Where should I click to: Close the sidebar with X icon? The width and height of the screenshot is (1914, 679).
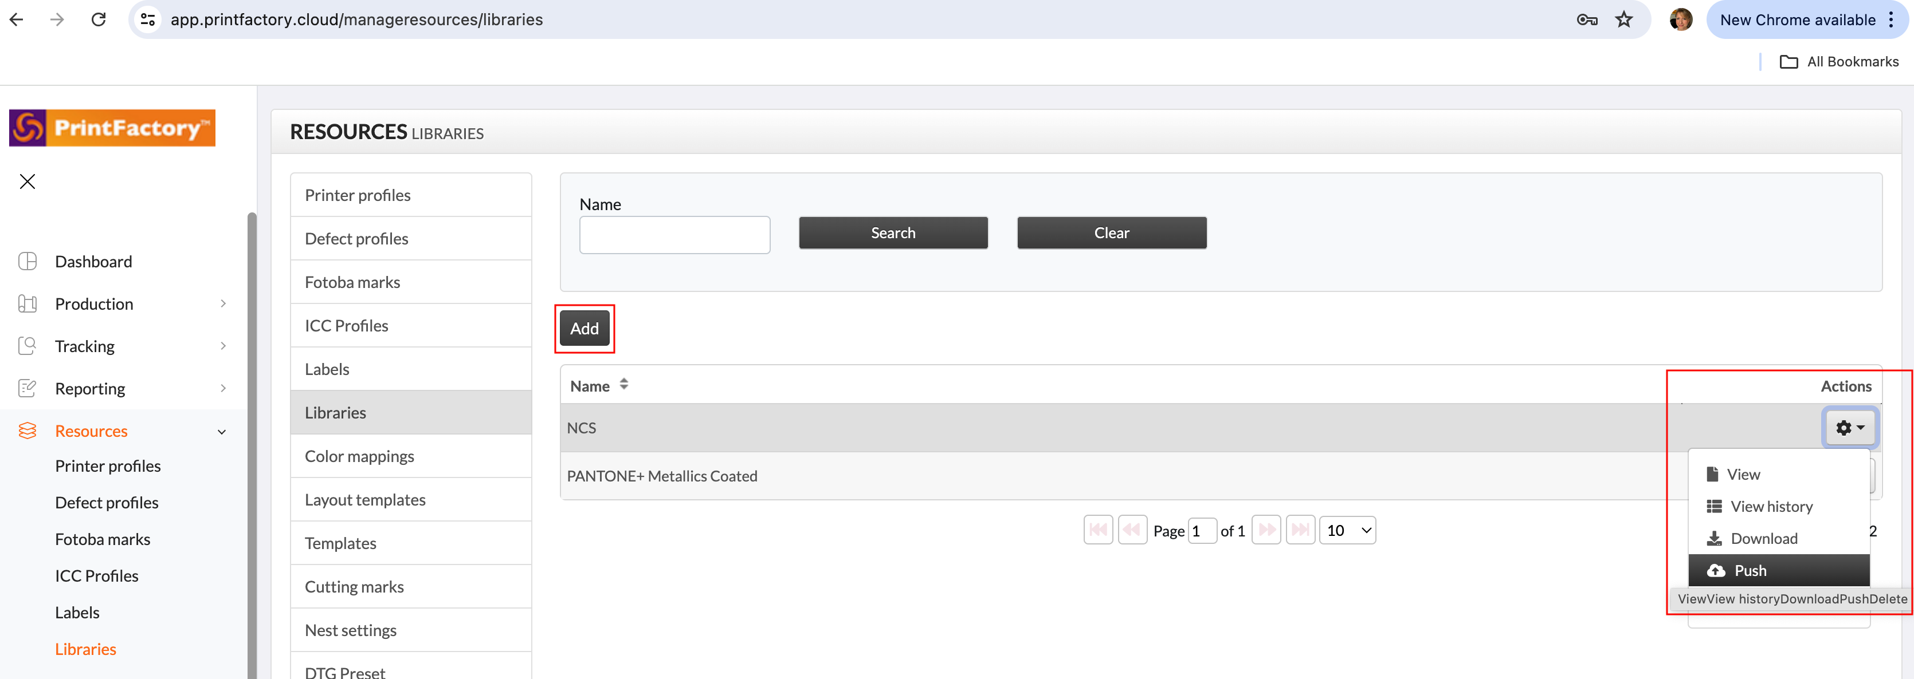28,181
